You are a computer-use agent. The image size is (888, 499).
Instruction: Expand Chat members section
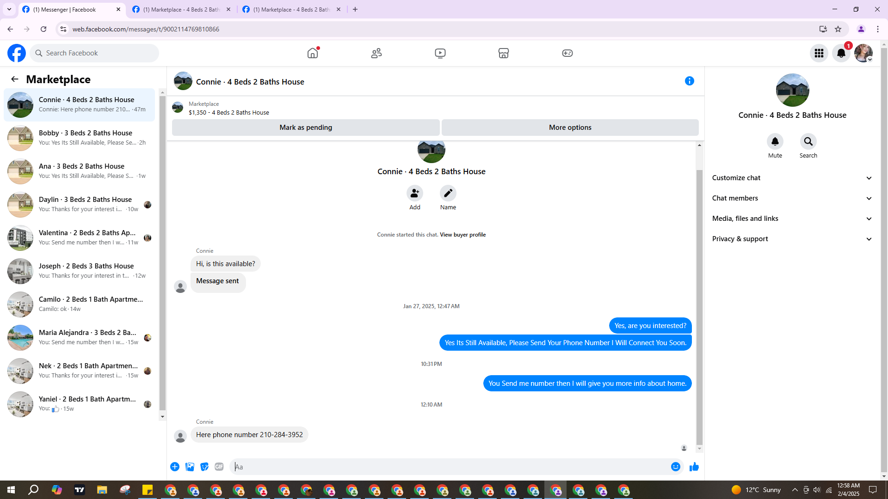(792, 198)
